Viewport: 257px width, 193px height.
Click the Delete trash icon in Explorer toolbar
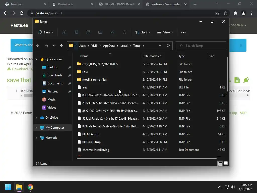pyautogui.click(x=124, y=32)
